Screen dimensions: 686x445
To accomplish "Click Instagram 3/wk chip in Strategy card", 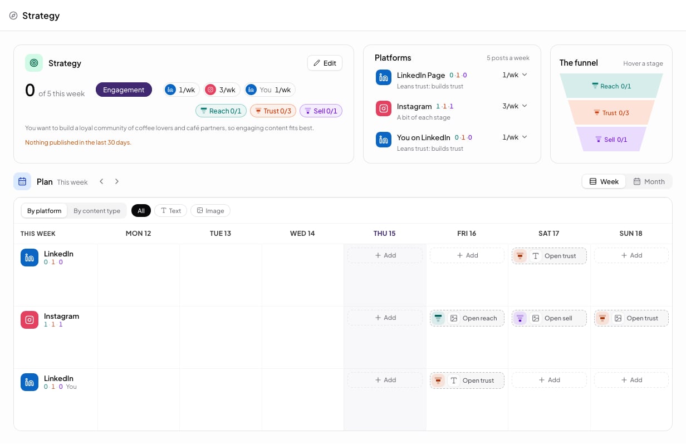I will click(x=222, y=90).
